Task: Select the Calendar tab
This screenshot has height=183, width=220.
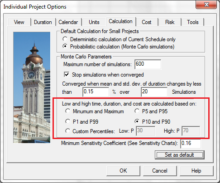Action: 68,22
